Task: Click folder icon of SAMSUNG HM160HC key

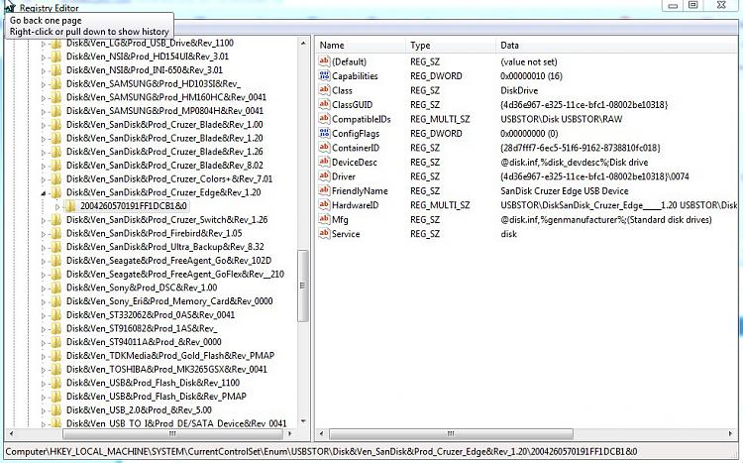Action: click(x=55, y=97)
